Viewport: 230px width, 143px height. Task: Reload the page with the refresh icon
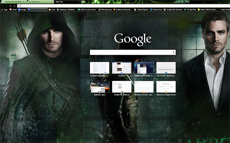tap(10, 6)
